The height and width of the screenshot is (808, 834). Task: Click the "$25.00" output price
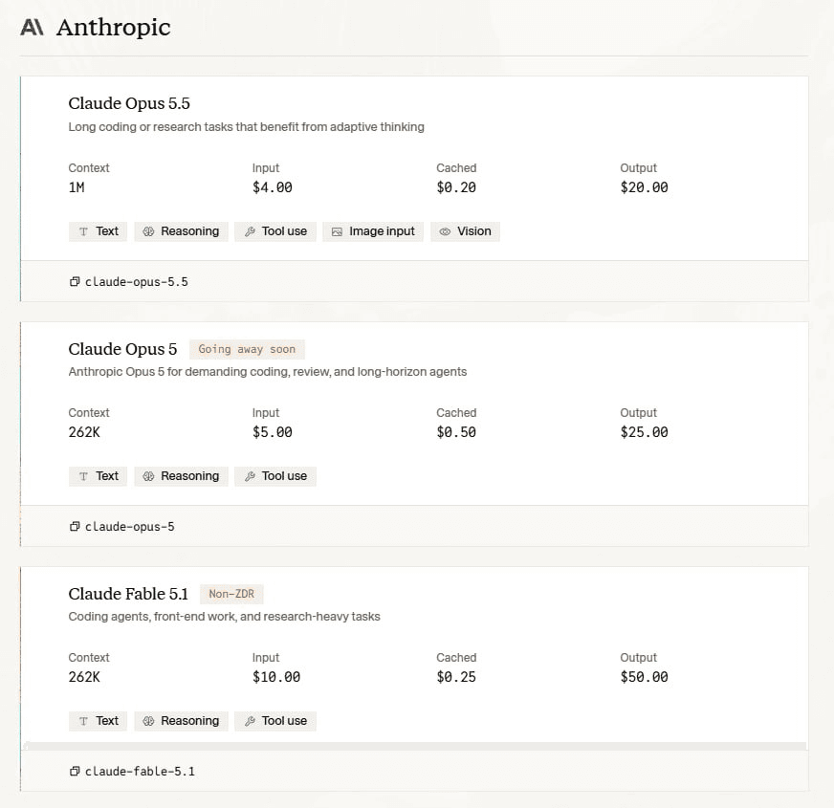(x=644, y=432)
